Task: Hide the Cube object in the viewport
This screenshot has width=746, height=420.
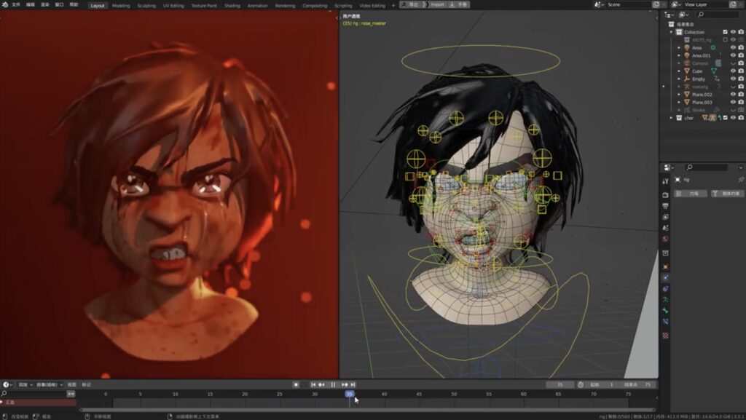Action: pos(731,71)
